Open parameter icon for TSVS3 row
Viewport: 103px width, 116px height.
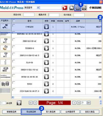coord(46,84)
